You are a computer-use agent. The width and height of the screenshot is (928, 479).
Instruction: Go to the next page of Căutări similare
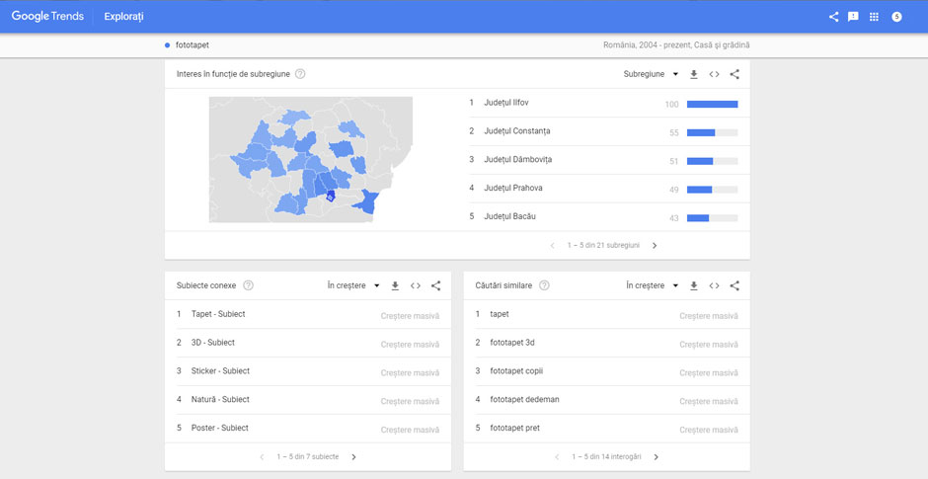(x=656, y=457)
